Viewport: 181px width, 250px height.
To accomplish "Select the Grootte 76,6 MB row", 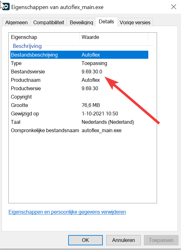I will tap(79, 105).
